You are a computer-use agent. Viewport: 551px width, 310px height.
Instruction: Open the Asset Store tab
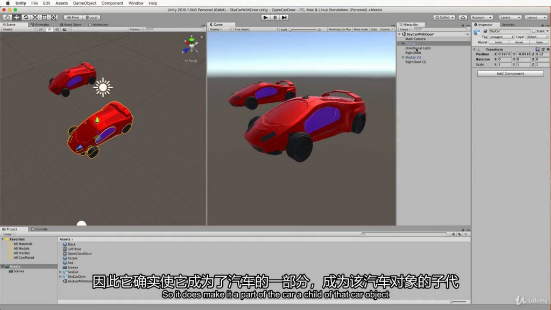[x=70, y=25]
